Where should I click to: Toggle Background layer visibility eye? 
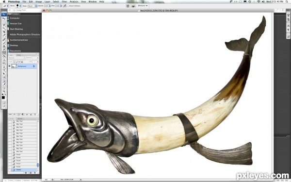click(10, 66)
